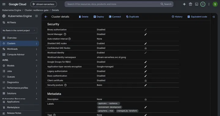
Task: Click the environment : development label chip
Action: tap(109, 107)
